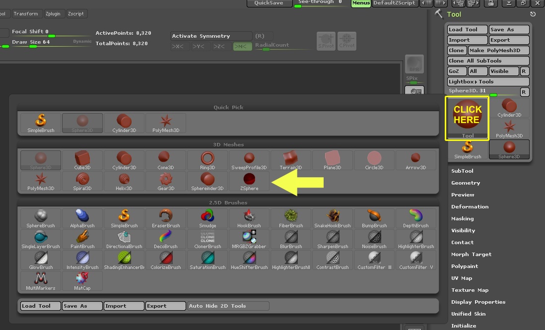
Task: Click Load Tool in popup footer
Action: [41, 306]
